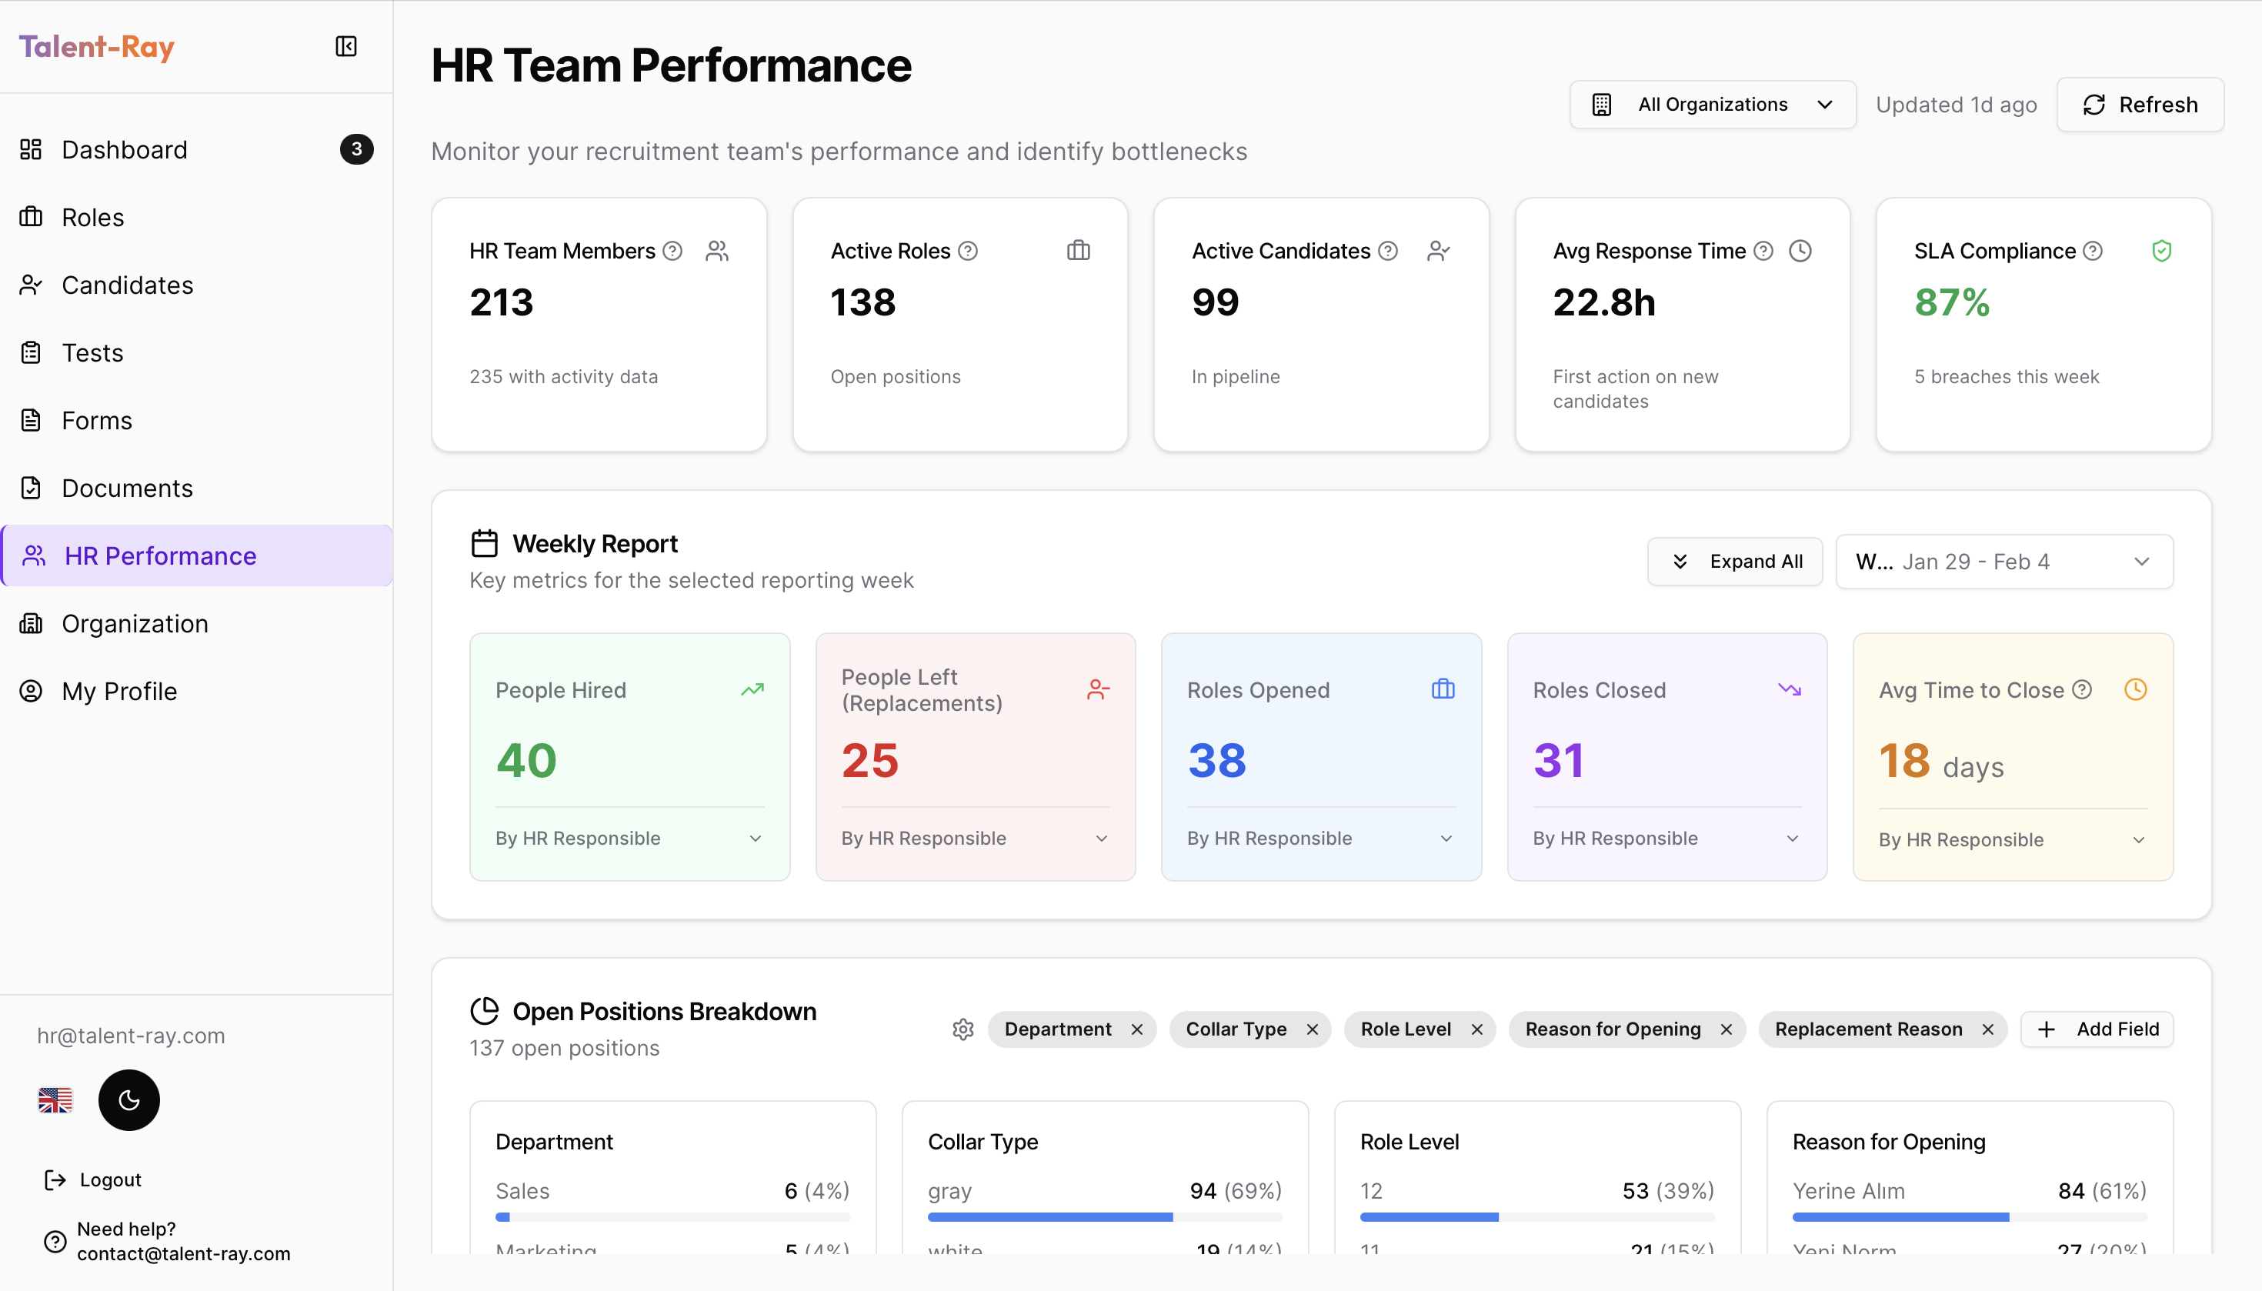Switch language using the flag icon

coord(56,1099)
